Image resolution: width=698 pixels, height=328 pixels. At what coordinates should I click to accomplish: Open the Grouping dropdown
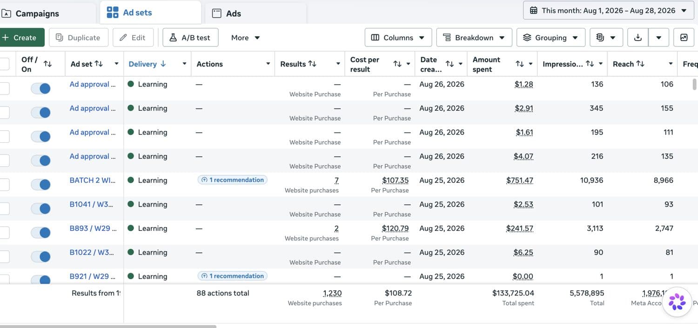coord(550,38)
